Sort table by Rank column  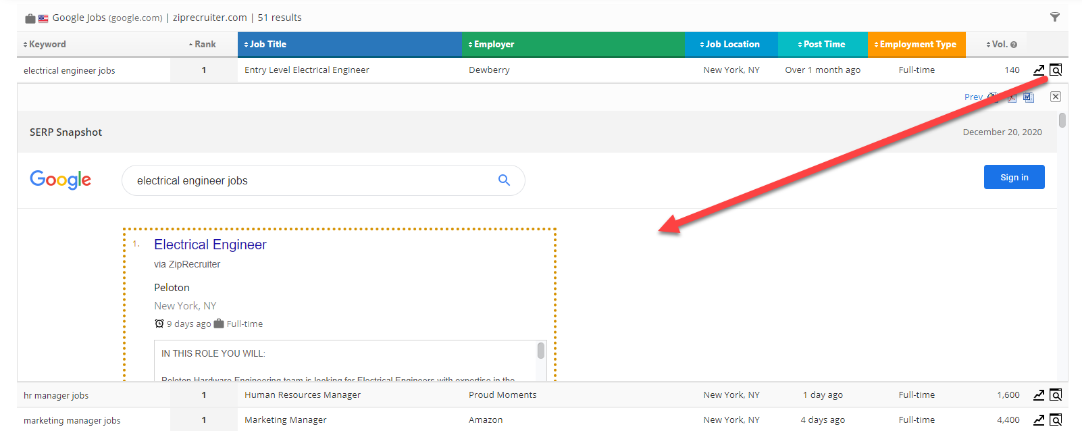pyautogui.click(x=204, y=45)
